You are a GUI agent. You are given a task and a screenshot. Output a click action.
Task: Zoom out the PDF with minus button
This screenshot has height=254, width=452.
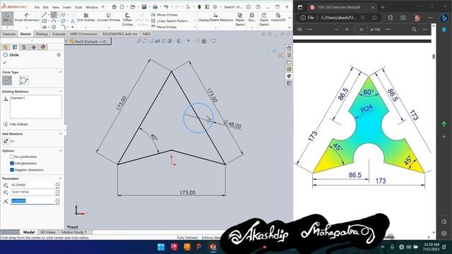tap(336, 30)
